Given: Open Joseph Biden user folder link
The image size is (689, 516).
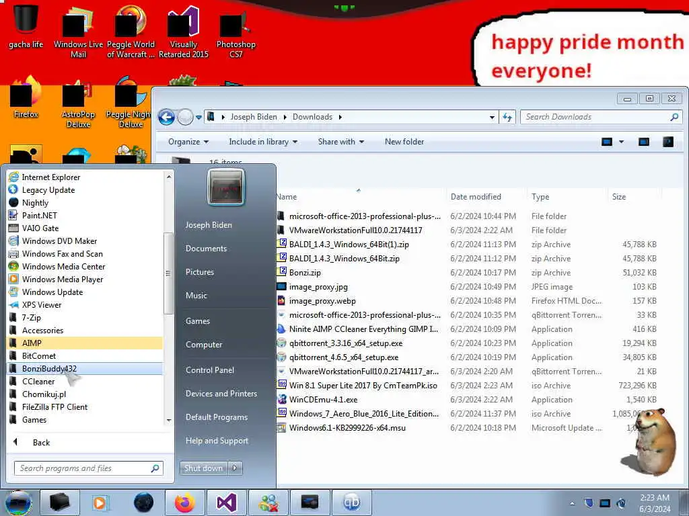Looking at the screenshot, I should click(209, 224).
